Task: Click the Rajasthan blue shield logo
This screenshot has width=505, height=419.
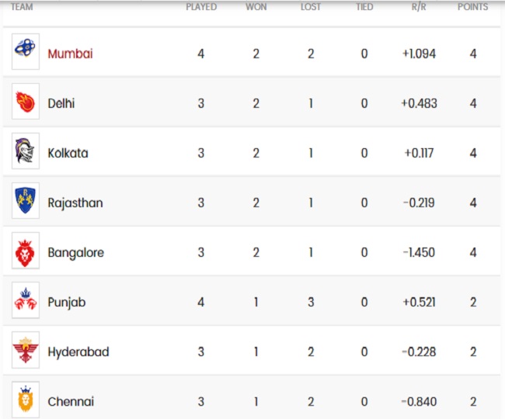Action: tap(26, 201)
